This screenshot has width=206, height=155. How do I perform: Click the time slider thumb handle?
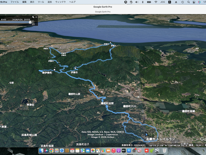[x=30, y=22]
